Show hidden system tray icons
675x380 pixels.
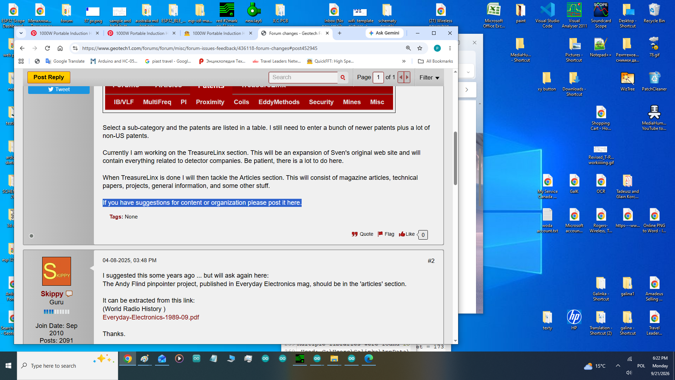point(618,366)
